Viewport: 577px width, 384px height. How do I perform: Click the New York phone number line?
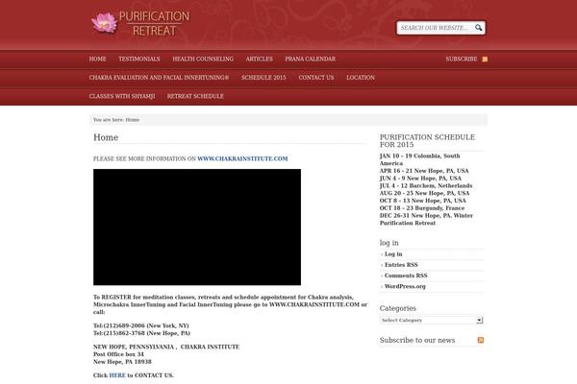point(141,325)
